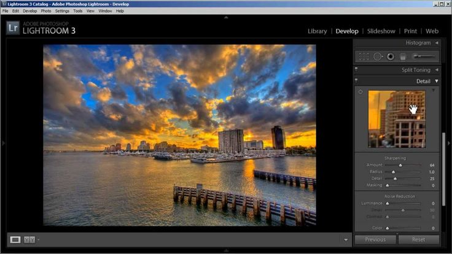Select the Crop Overlay tool

(364, 56)
